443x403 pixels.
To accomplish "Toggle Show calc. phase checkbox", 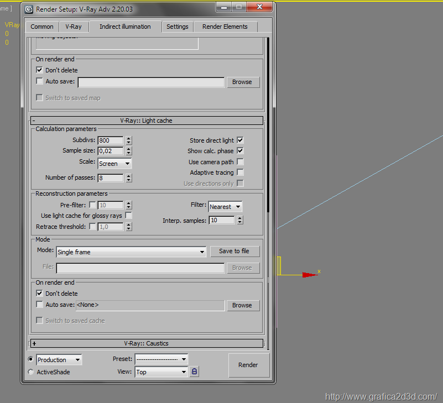I will (x=240, y=150).
